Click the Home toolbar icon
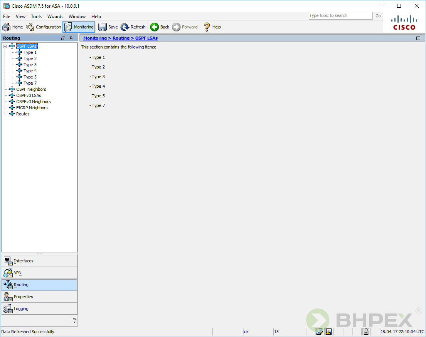The image size is (426, 337). click(x=7, y=27)
